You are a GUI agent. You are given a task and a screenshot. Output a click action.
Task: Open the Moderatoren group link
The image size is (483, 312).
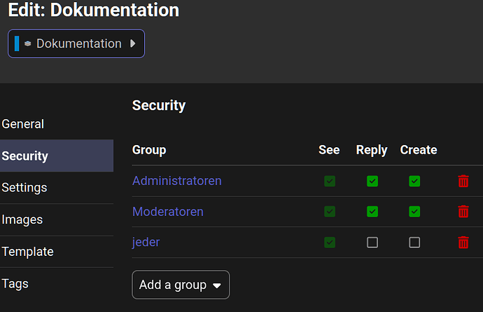tap(168, 212)
